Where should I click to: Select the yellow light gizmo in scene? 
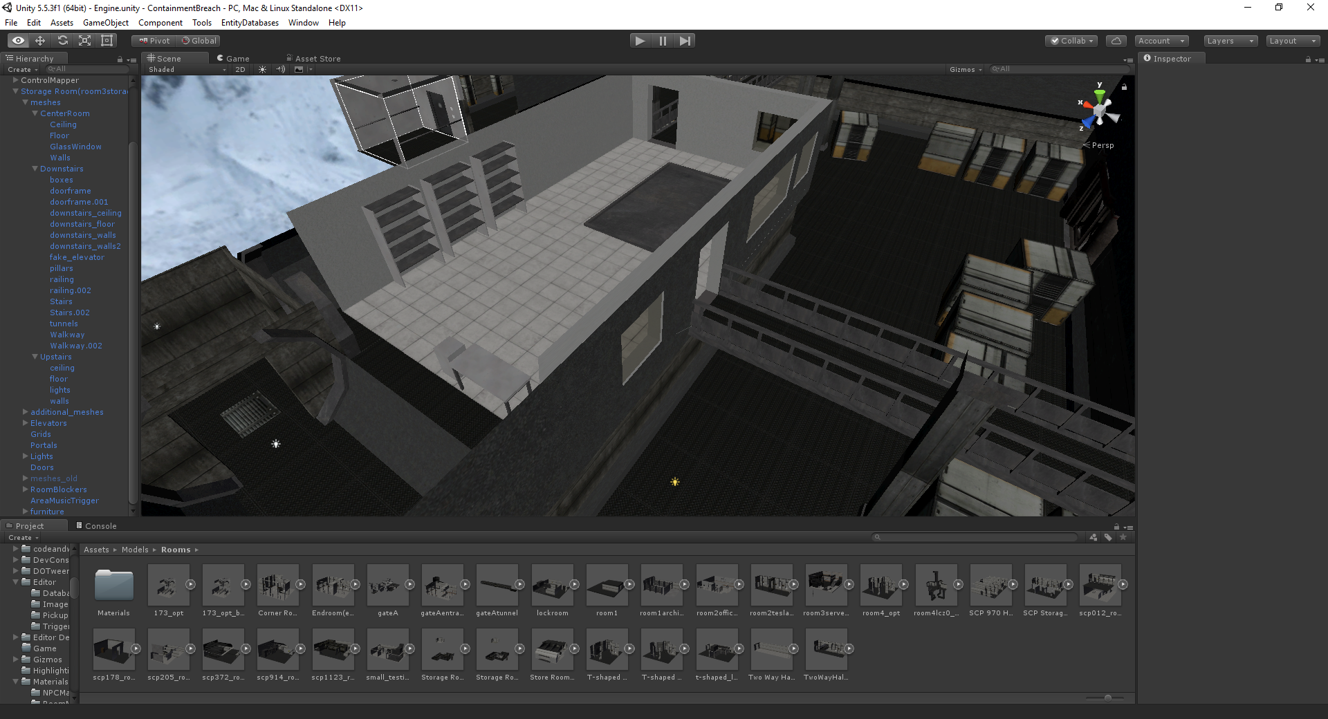pos(675,482)
